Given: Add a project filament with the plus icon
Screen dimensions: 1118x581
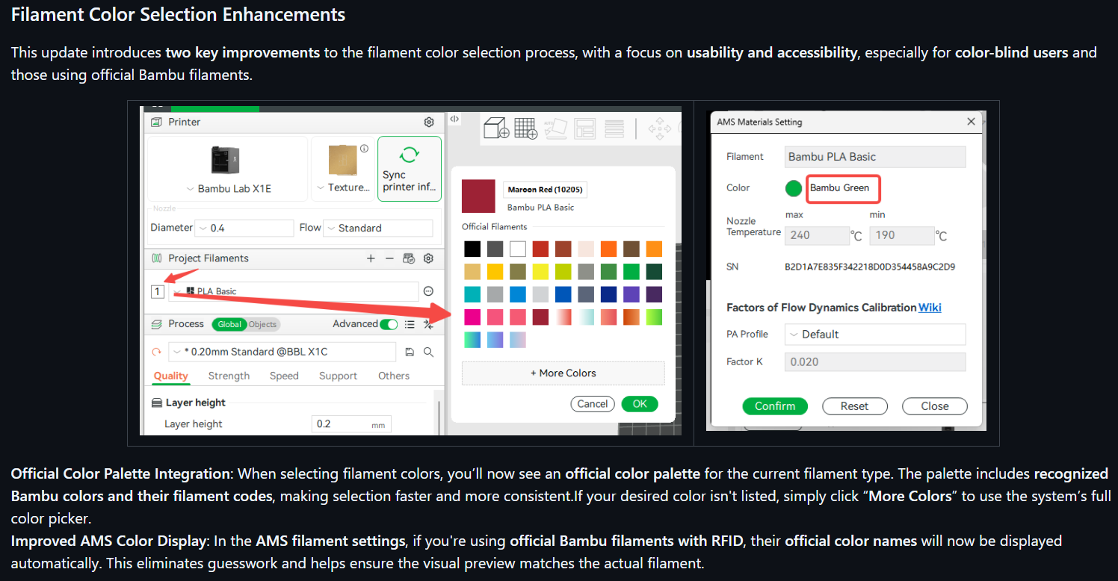Looking at the screenshot, I should 371,258.
